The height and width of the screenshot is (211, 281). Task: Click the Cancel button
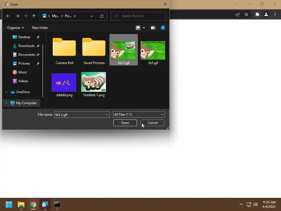click(153, 123)
